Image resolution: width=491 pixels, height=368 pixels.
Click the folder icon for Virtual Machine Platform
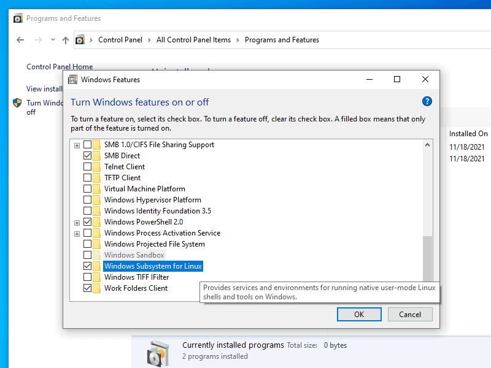tap(97, 189)
